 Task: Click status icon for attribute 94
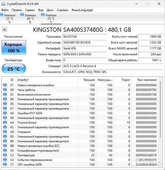[5, 99]
